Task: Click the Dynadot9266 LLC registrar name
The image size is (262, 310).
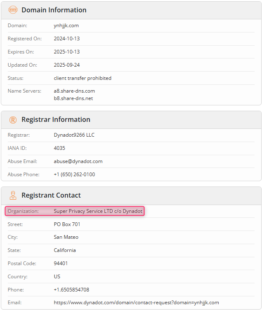Action: point(74,135)
